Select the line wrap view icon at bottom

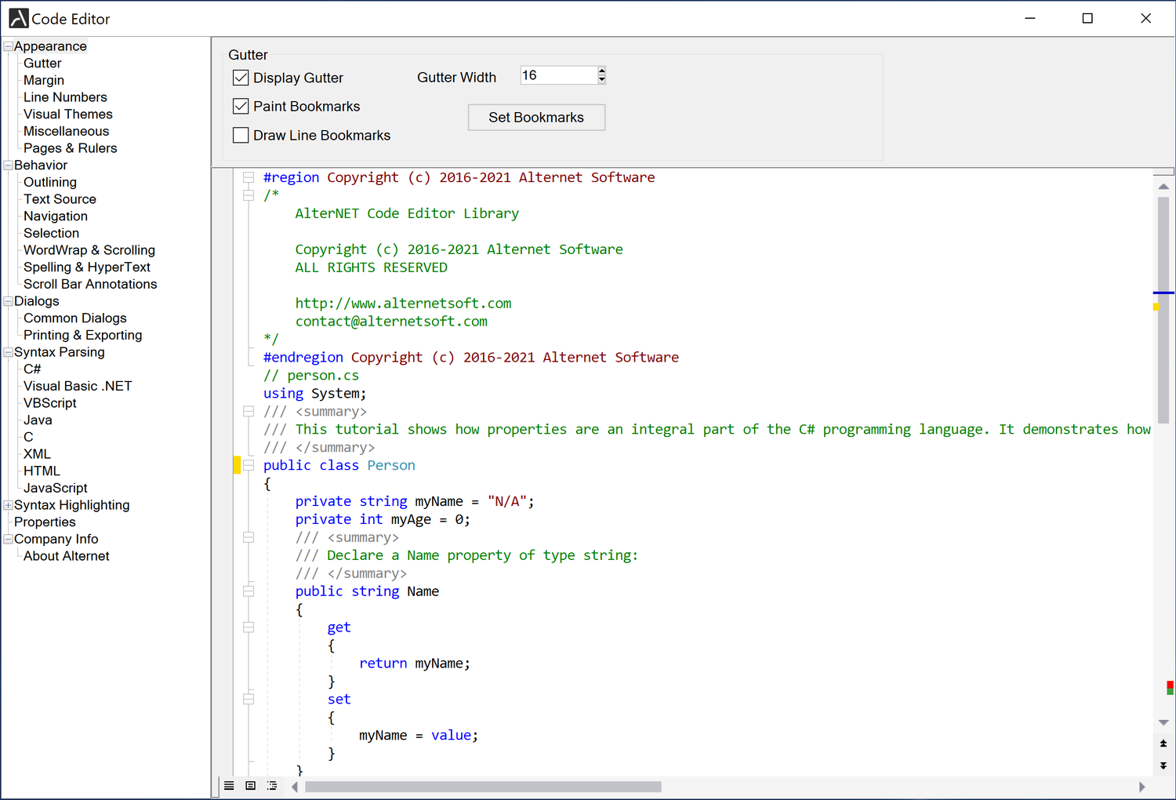coord(229,786)
